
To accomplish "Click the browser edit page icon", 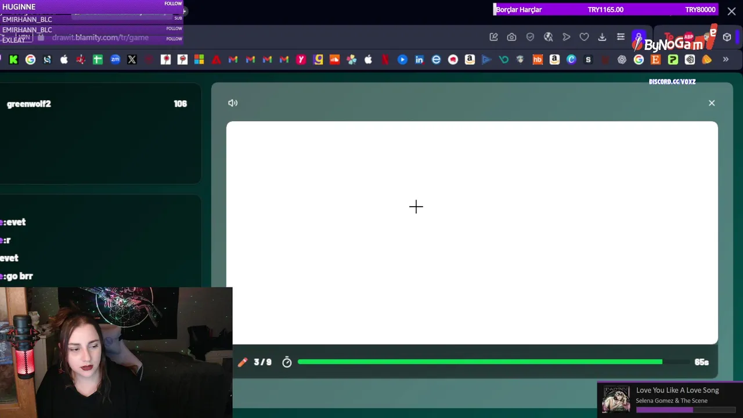I will (x=494, y=37).
